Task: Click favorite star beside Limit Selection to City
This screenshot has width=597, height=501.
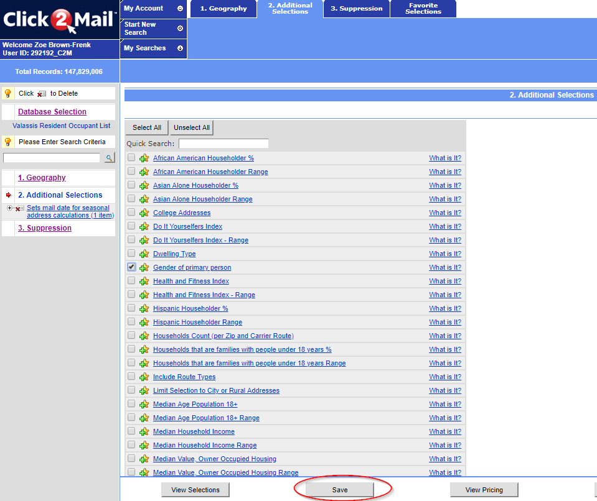Action: 144,391
